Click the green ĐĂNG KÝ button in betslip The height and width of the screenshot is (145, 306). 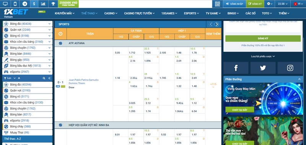[x=263, y=38]
